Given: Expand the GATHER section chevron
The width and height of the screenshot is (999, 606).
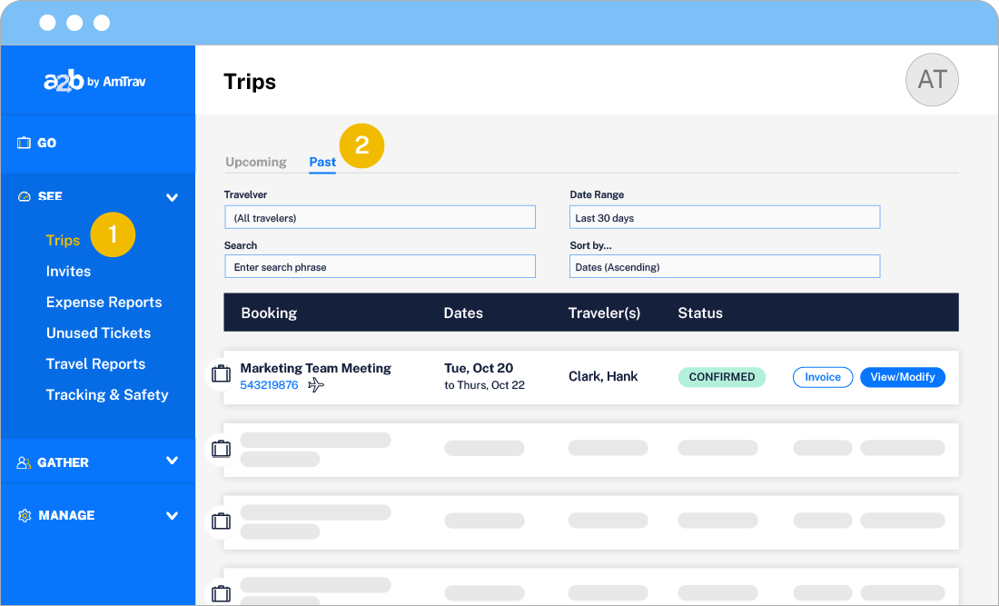Looking at the screenshot, I should [172, 462].
